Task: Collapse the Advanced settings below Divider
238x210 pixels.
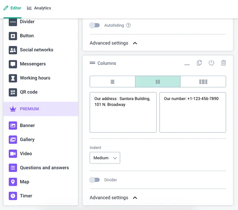Action: 113,198
